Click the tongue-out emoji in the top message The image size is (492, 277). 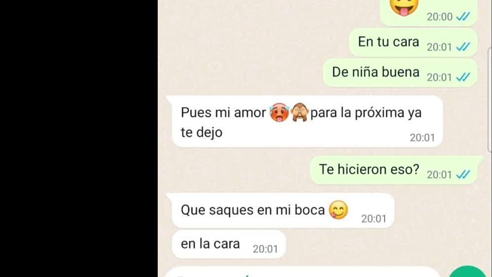click(x=404, y=7)
